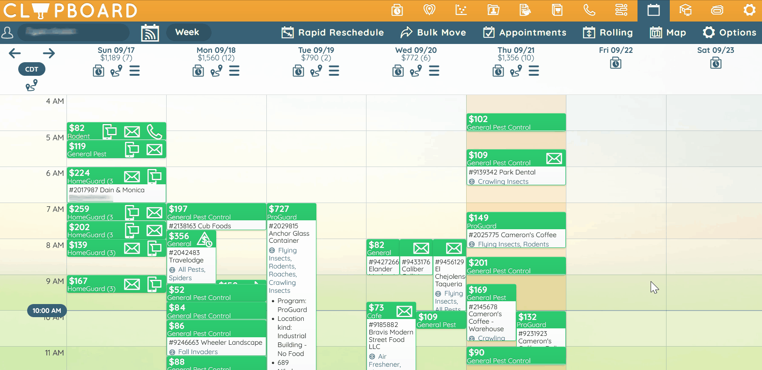The height and width of the screenshot is (370, 762).
Task: Open the Rolling calendar option
Action: tap(608, 32)
